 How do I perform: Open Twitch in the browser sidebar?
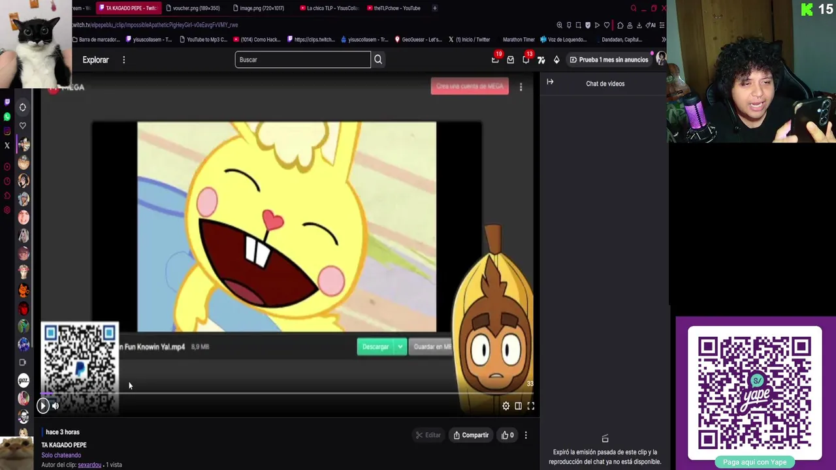tap(7, 102)
